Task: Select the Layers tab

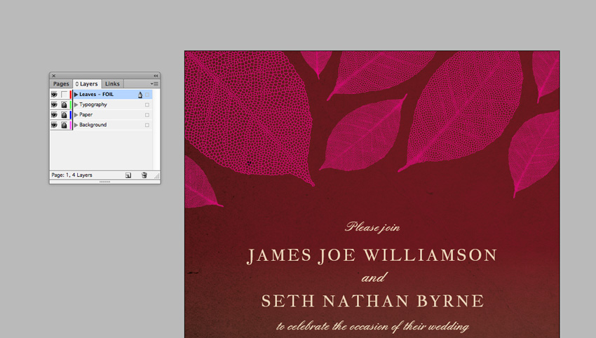Action: click(x=87, y=83)
